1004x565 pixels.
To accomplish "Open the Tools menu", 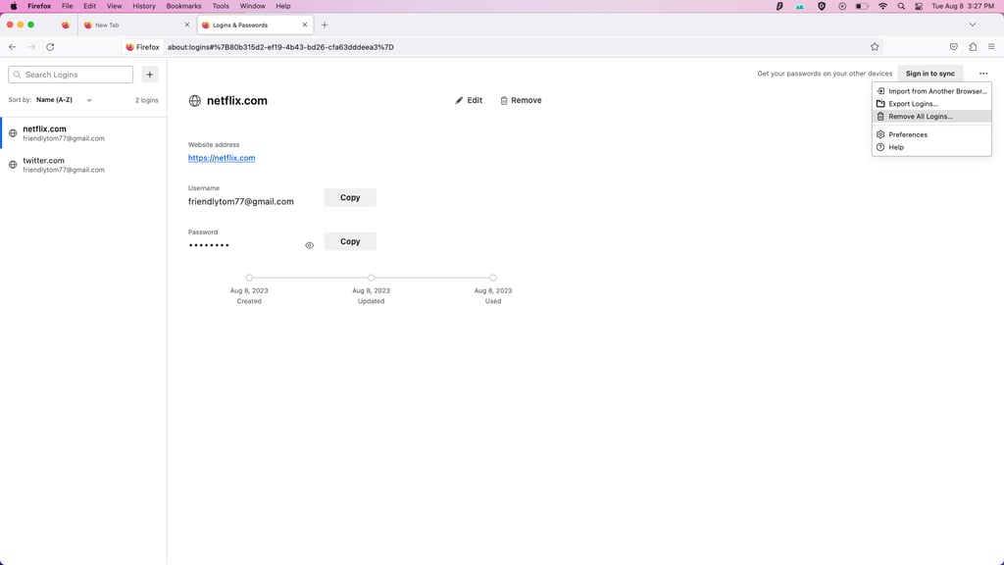I will 221,6.
